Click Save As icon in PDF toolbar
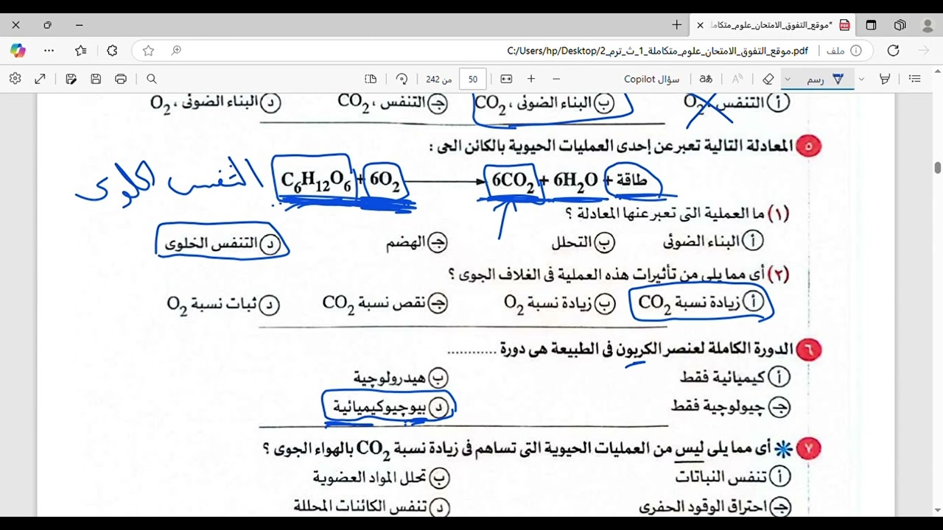This screenshot has height=530, width=943. click(71, 79)
